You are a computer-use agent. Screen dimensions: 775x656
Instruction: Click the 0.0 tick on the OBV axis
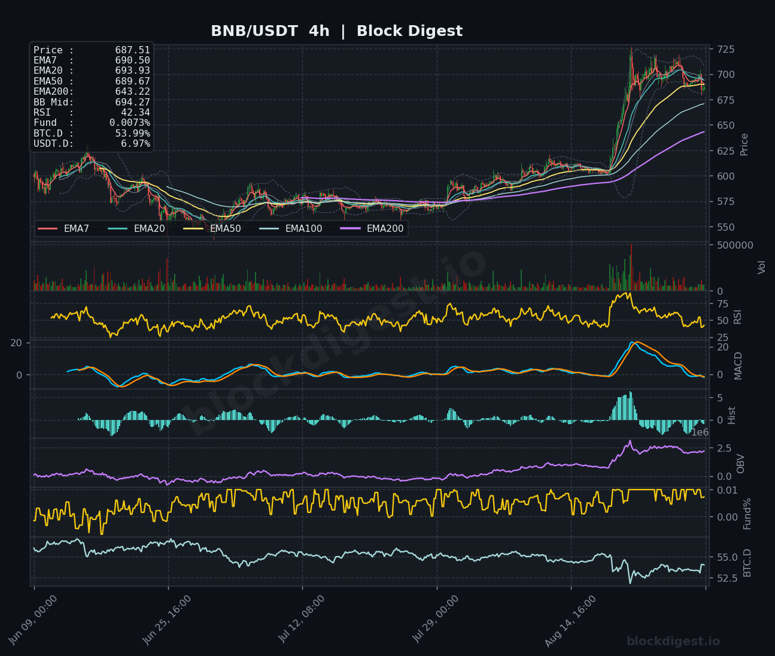[724, 477]
